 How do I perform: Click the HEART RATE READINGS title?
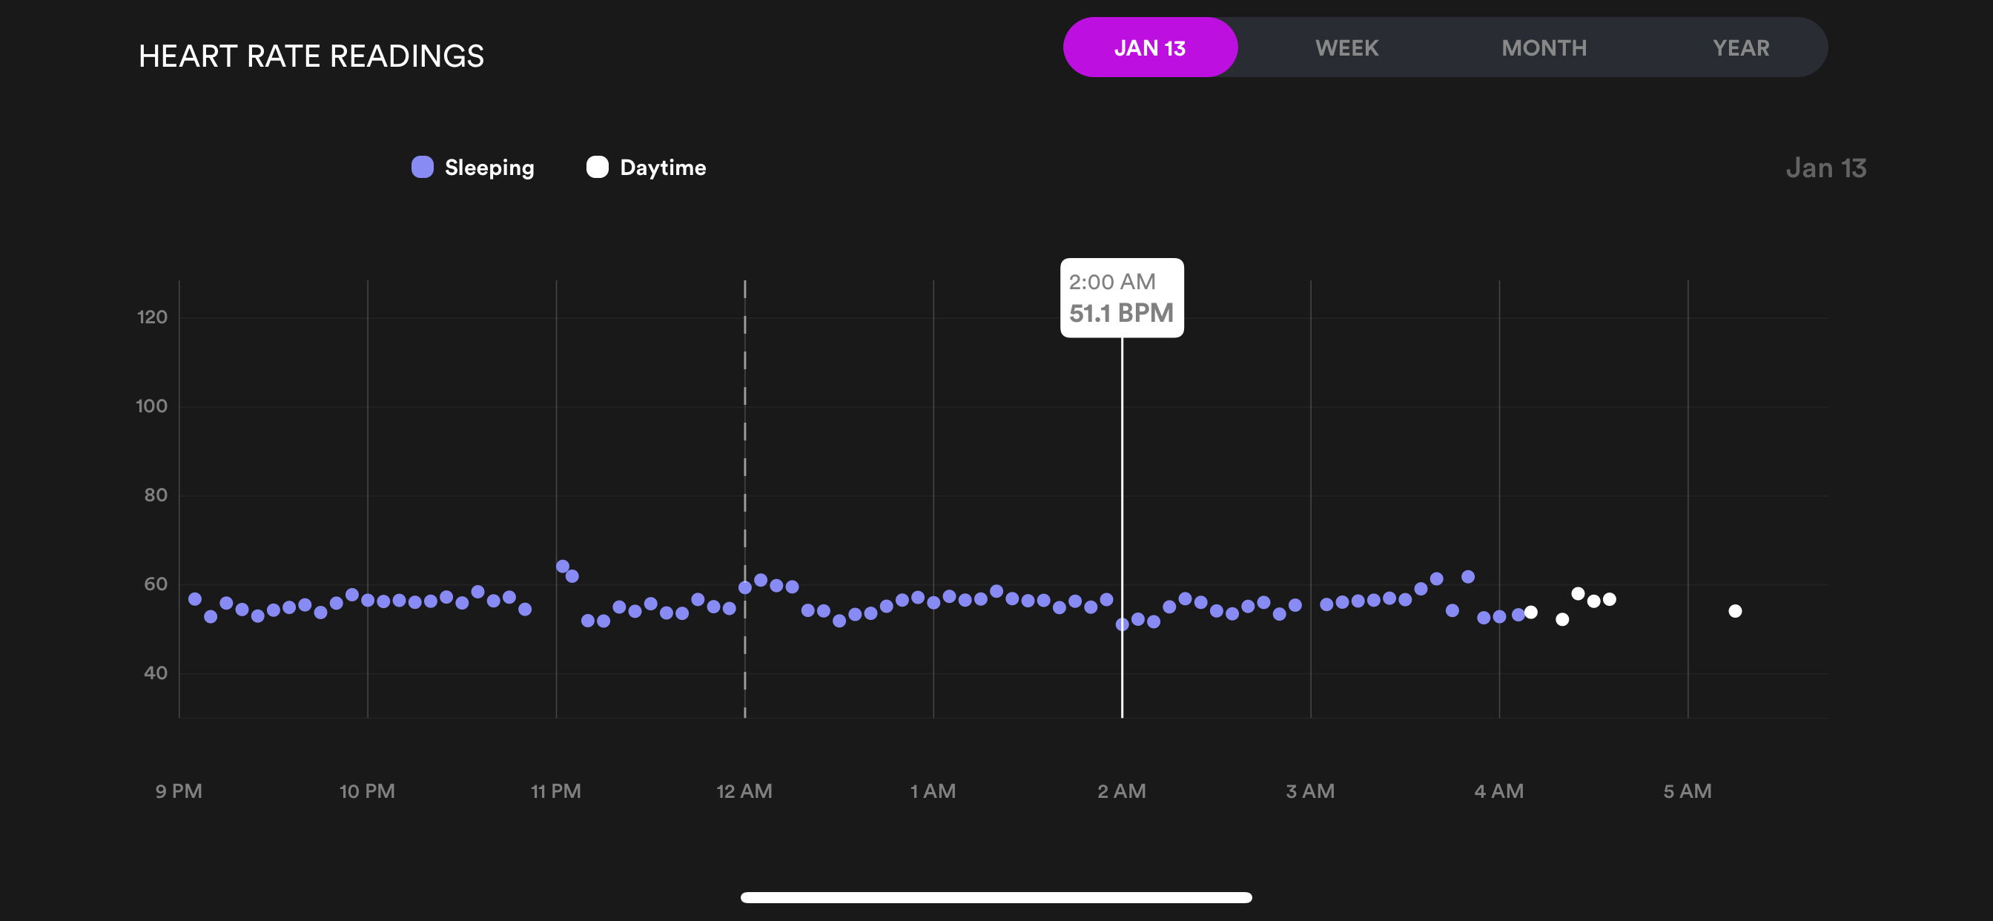tap(311, 56)
